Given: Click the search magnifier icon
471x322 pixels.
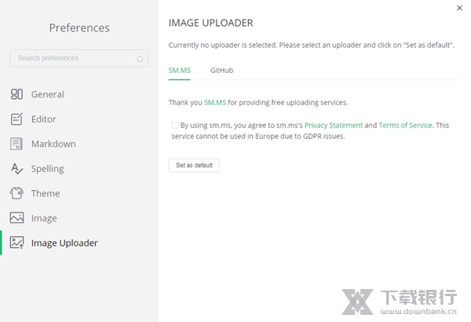Looking at the screenshot, I should pyautogui.click(x=140, y=59).
